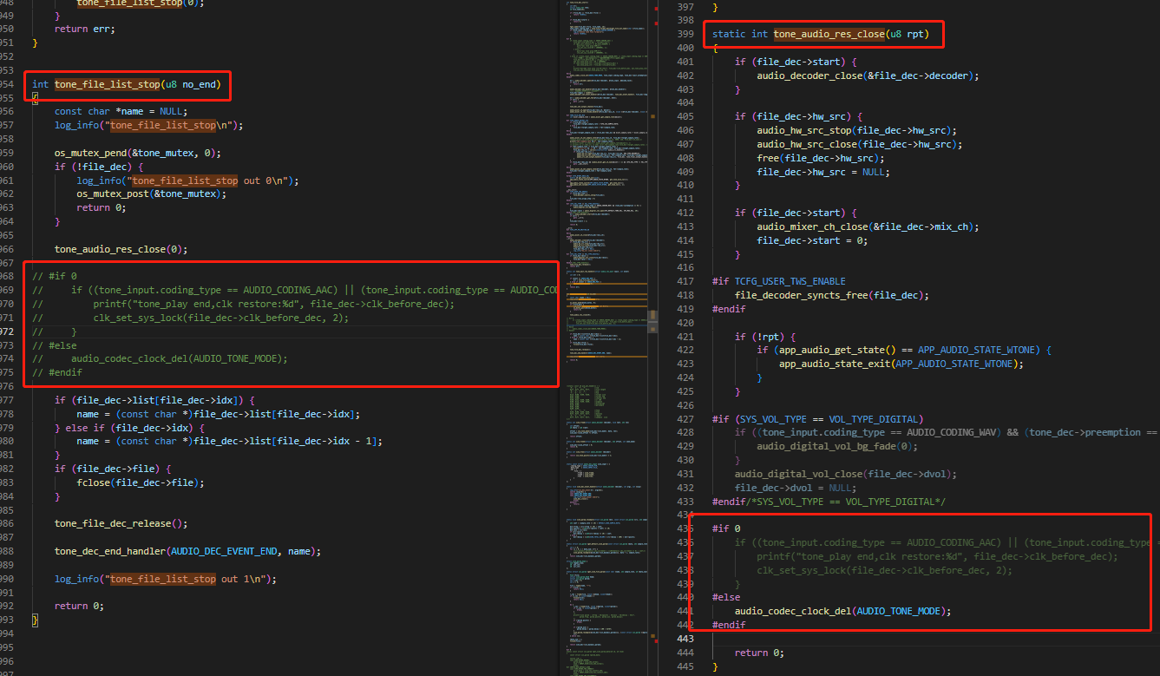Click the 'file_dec->start = 0;' line

(812, 240)
